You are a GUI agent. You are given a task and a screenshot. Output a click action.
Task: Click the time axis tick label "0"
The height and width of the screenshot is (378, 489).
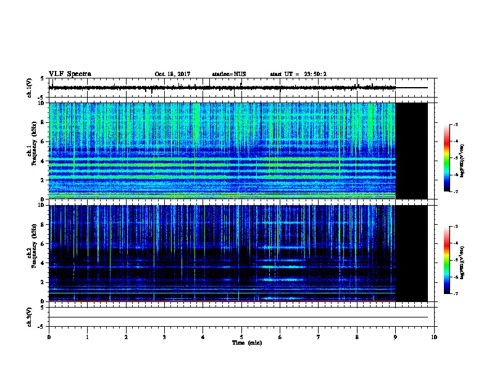[x=49, y=337]
